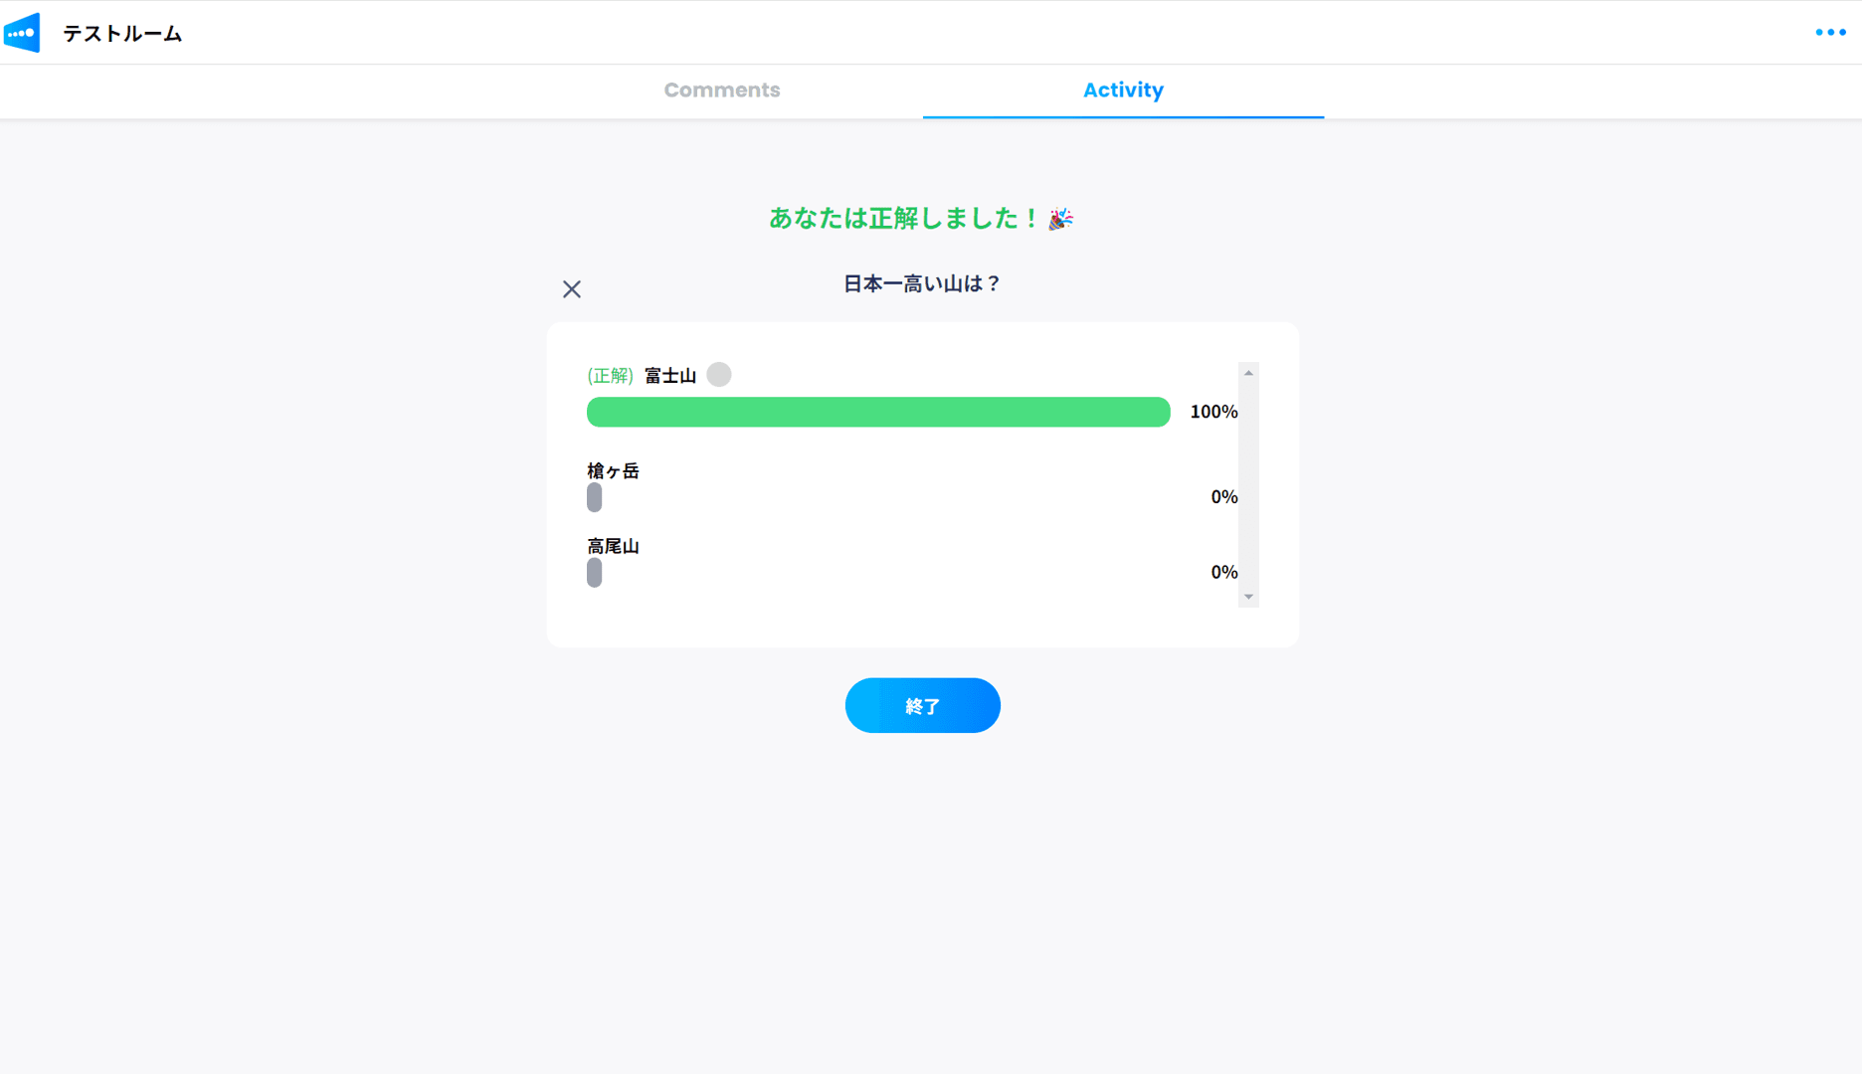Click the 槍ヶ岳 answer label

(613, 471)
